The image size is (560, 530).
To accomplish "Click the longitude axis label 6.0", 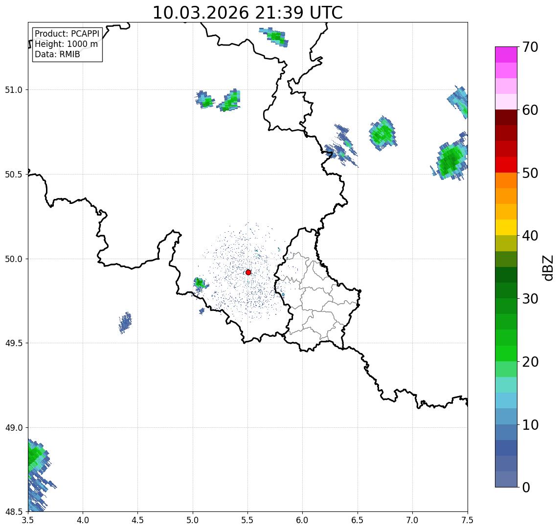I will coord(303,520).
